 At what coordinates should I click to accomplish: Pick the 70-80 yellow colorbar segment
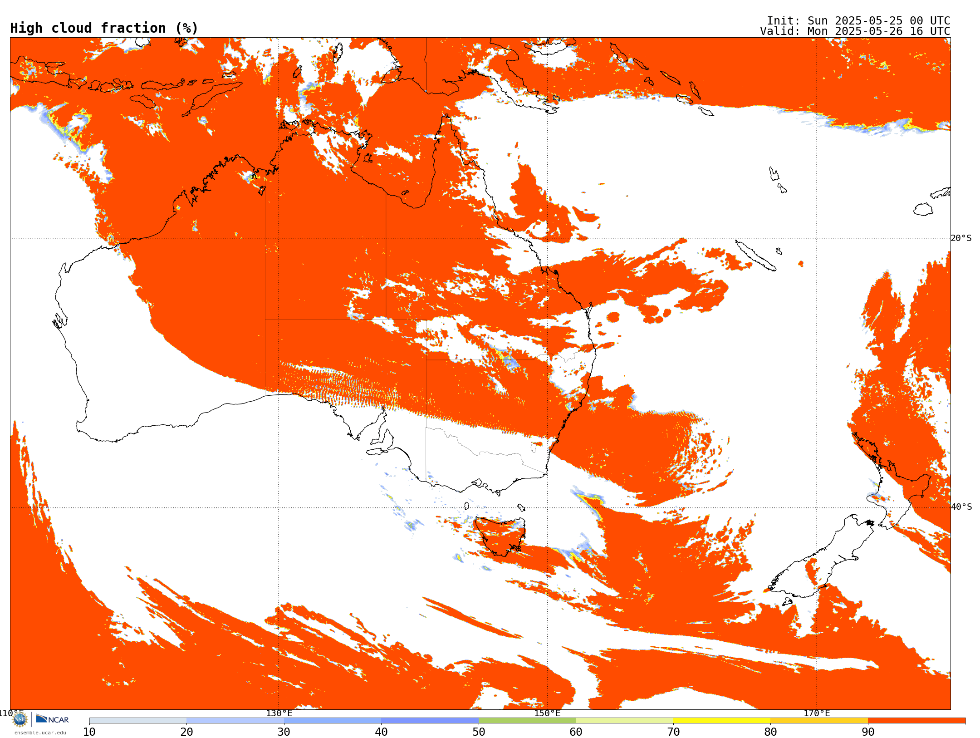click(x=722, y=721)
